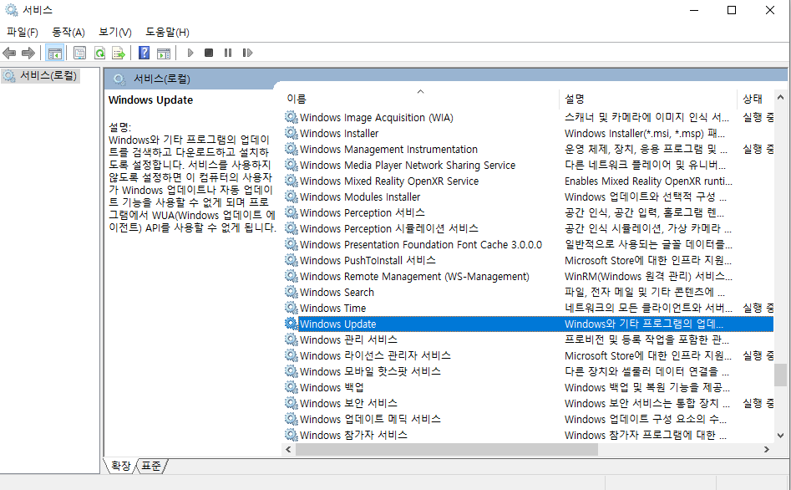Open the blue Help question mark icon

(x=145, y=53)
